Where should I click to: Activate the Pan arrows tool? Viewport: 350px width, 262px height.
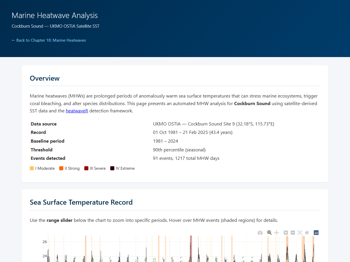(276, 233)
